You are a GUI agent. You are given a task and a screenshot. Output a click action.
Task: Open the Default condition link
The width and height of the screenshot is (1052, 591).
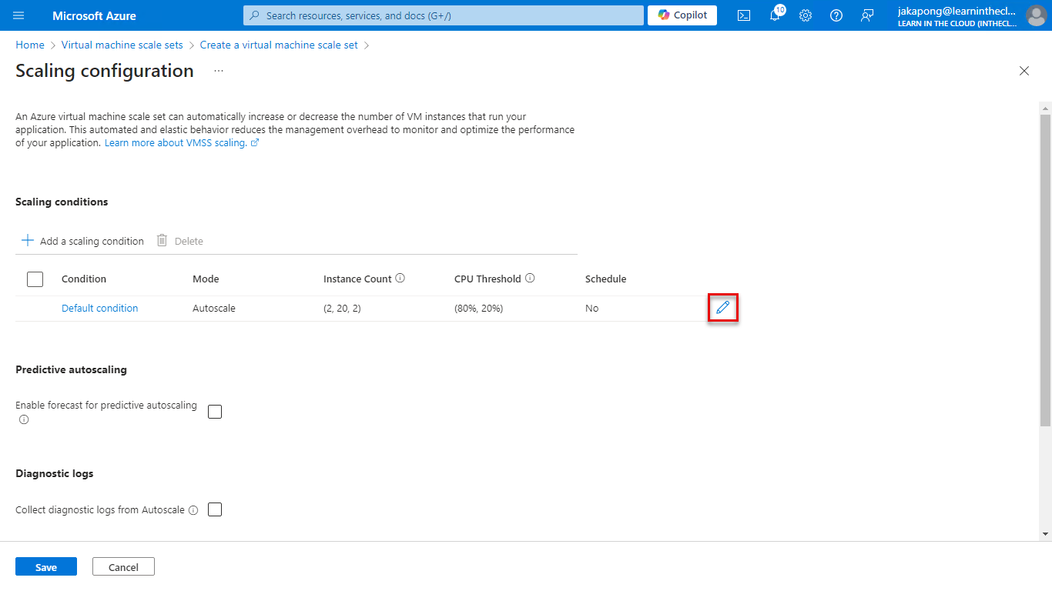tap(100, 308)
